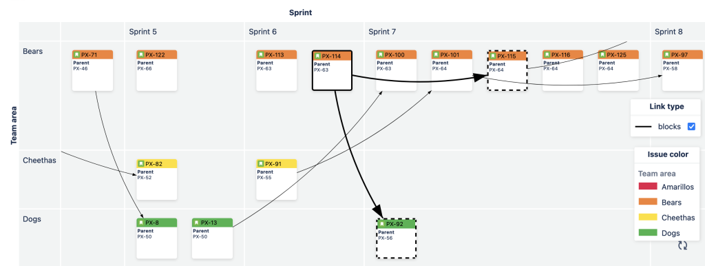The height and width of the screenshot is (266, 705).
Task: Open the PX-100 issue card
Action: point(397,71)
